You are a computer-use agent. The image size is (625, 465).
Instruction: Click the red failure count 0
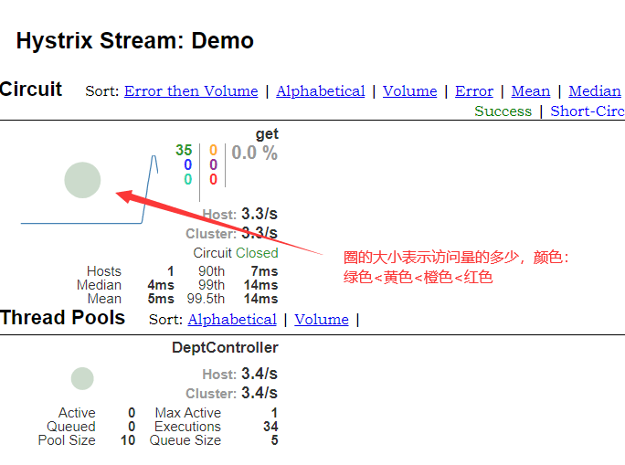[213, 179]
